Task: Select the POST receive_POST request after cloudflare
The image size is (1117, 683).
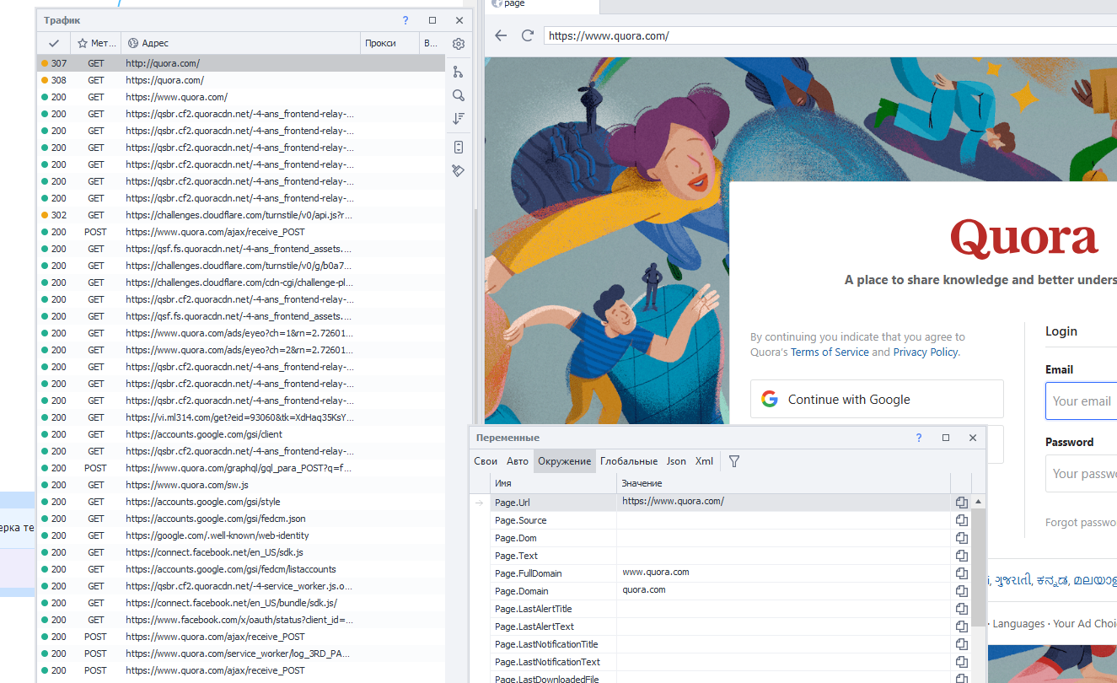Action: 215,232
